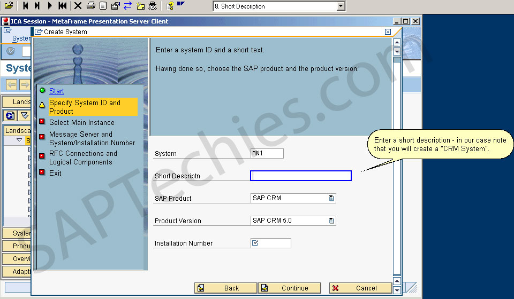Image resolution: width=514 pixels, height=299 pixels.
Task: Open the System menu in background window
Action: point(21,38)
